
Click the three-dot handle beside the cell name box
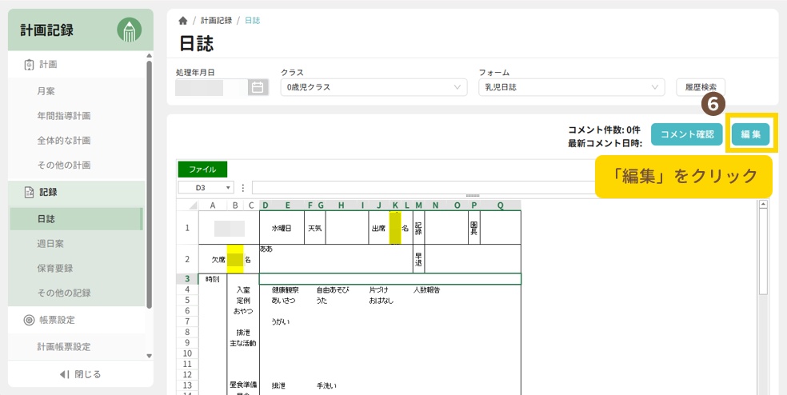coord(242,187)
